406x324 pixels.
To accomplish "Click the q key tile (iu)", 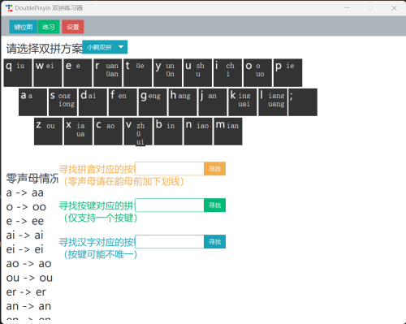I will point(18,72).
